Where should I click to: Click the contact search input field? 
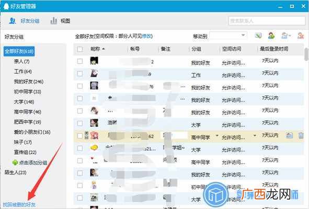[x=267, y=21]
